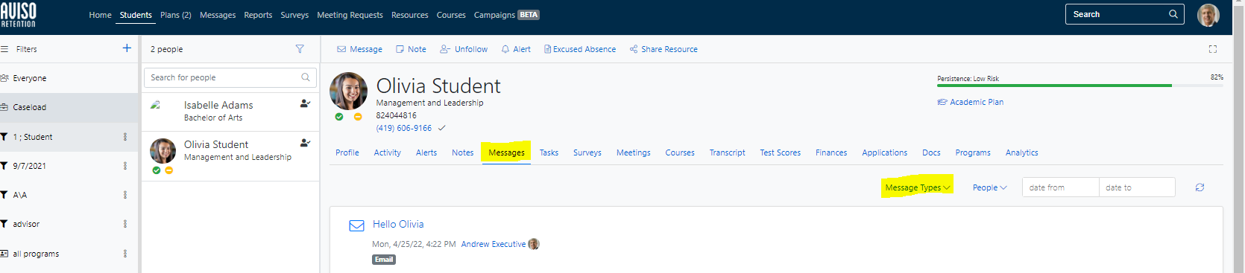1245x273 pixels.
Task: Record an Excused Absence
Action: click(580, 49)
